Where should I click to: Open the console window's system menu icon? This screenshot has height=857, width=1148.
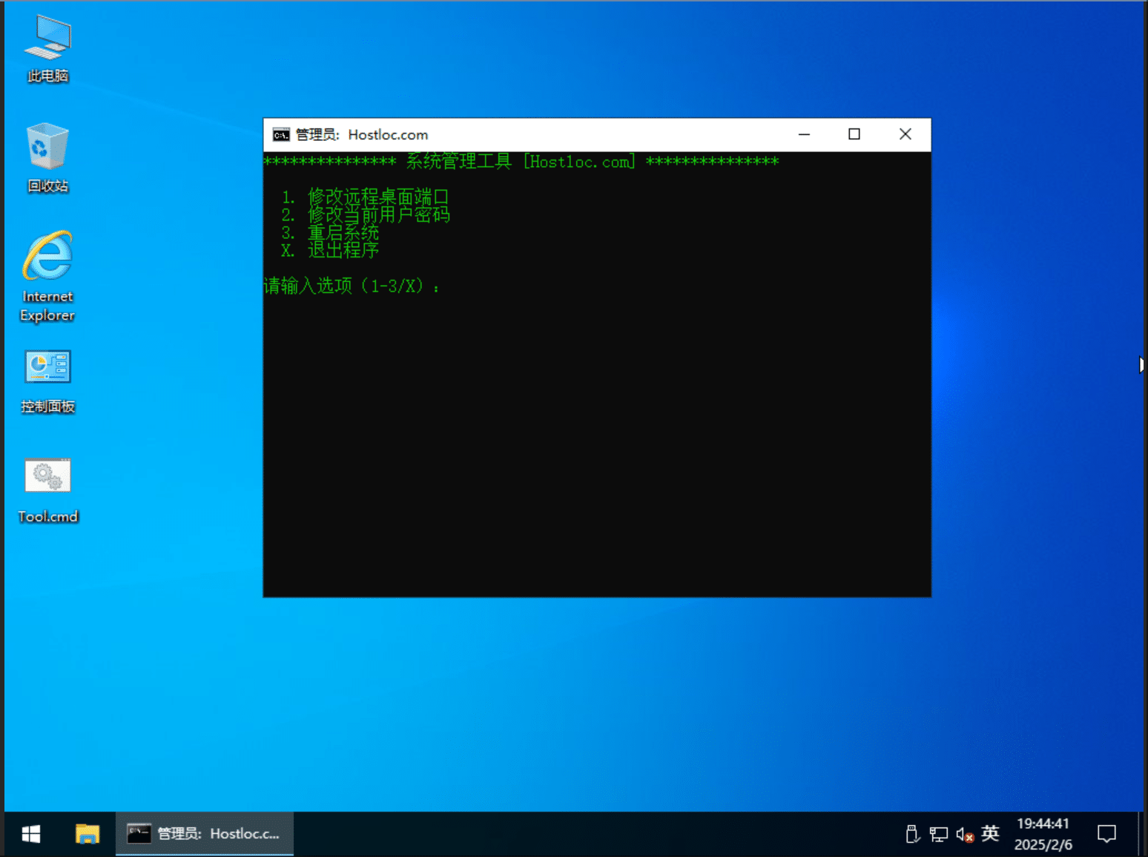[x=280, y=134]
